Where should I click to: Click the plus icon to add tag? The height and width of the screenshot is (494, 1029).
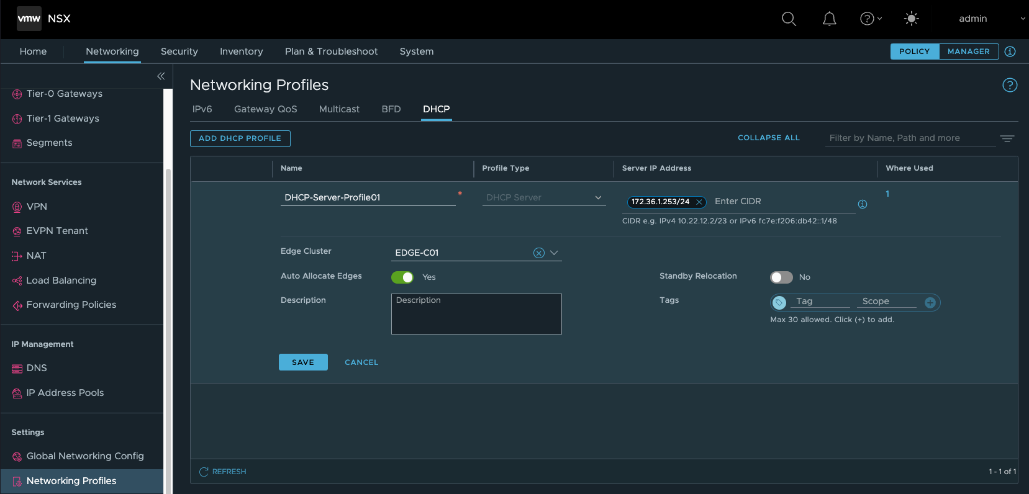coord(930,302)
